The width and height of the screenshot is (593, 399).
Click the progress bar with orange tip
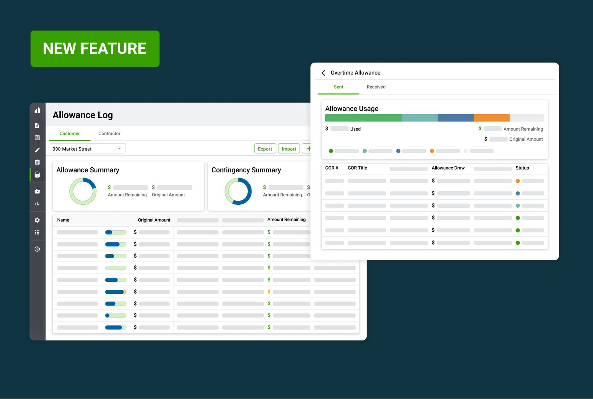(116, 292)
